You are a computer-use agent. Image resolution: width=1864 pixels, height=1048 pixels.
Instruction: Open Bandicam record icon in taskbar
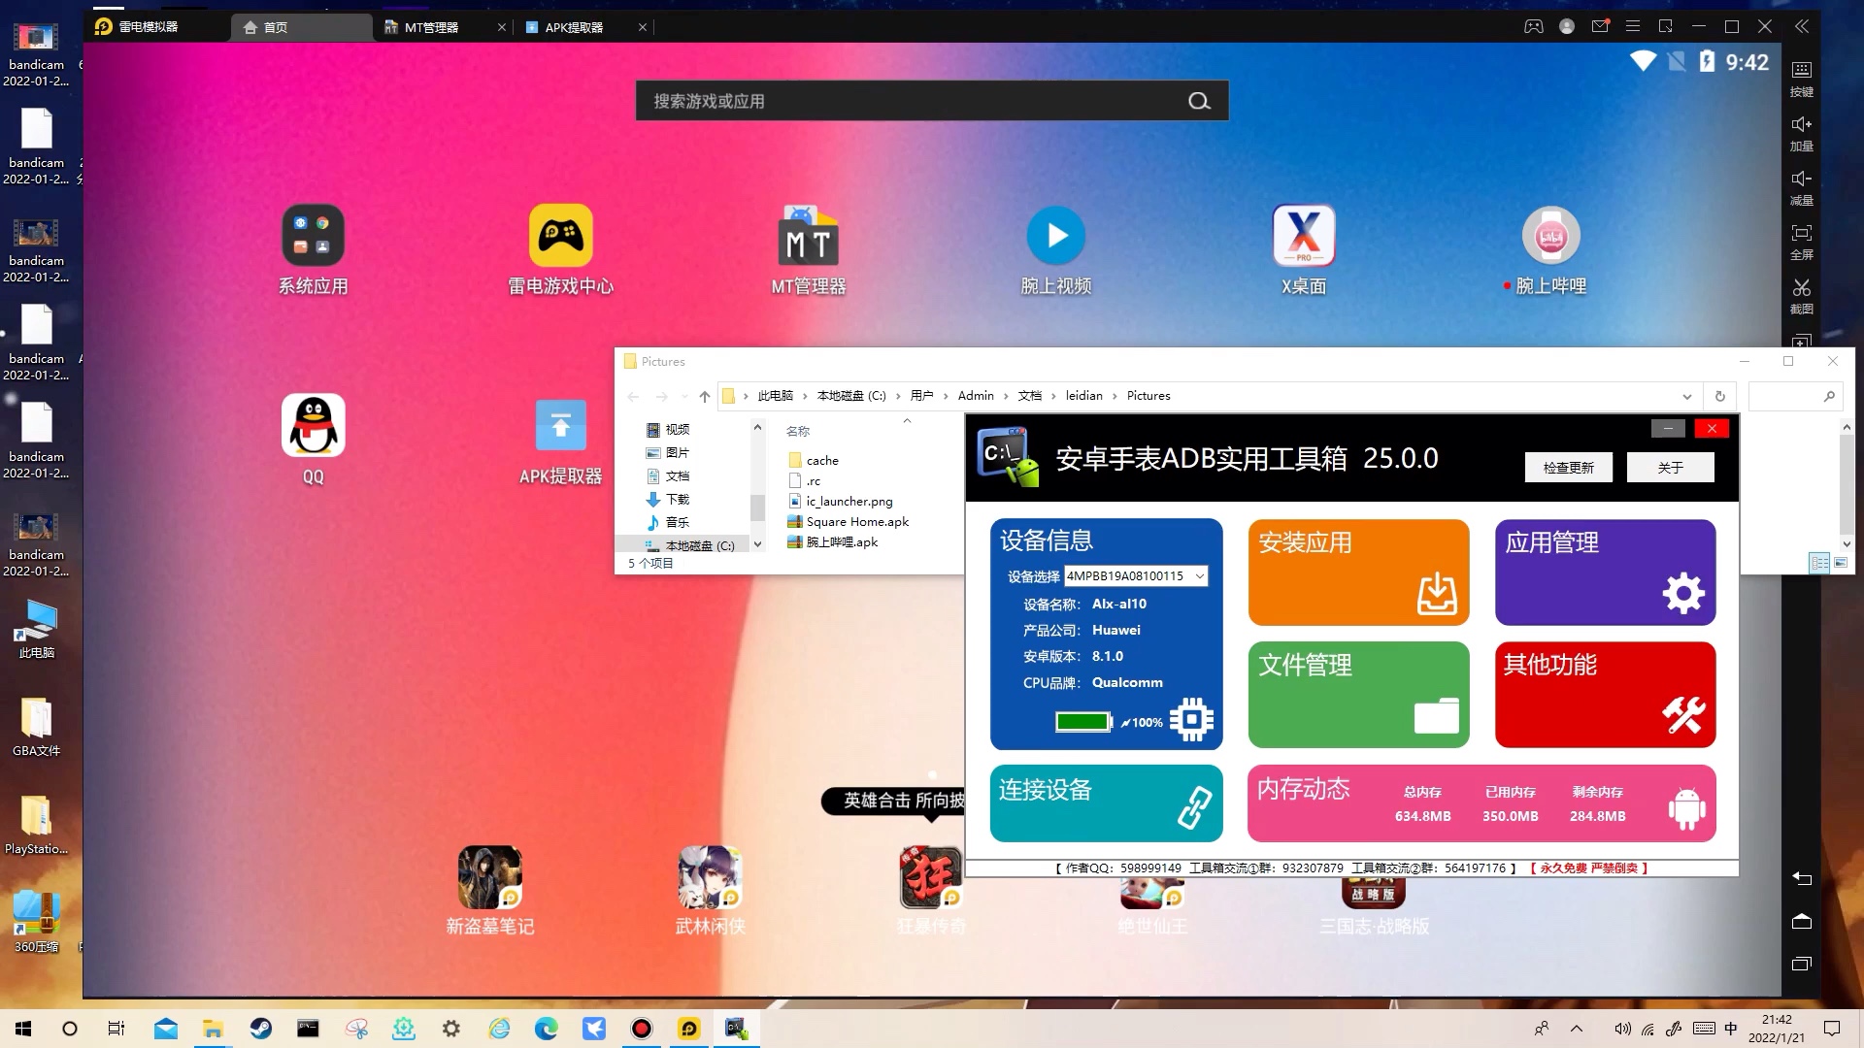click(641, 1029)
